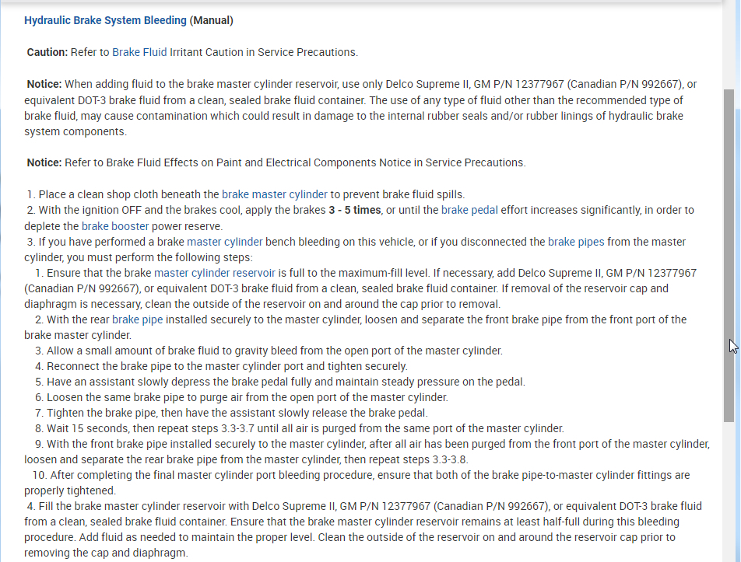The width and height of the screenshot is (741, 562).
Task: Click "(Manual)" beside the title
Action: [x=212, y=20]
